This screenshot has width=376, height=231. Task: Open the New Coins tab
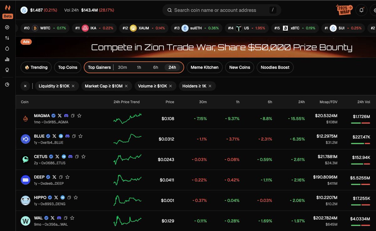240,67
